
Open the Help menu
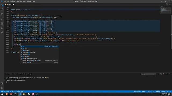tap(34, 1)
